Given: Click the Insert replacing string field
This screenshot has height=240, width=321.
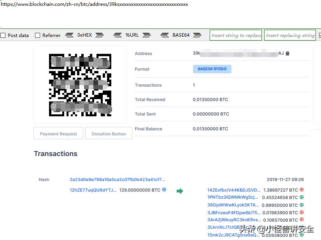Looking at the screenshot, I should (x=290, y=36).
